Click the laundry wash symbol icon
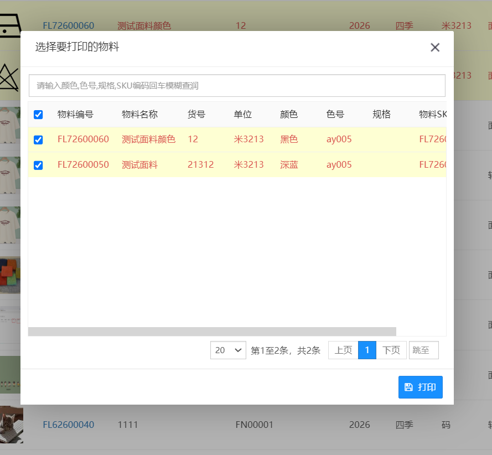Image resolution: width=492 pixels, height=455 pixels. [x=10, y=25]
